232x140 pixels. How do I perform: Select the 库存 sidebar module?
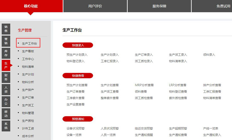(x=6, y=53)
